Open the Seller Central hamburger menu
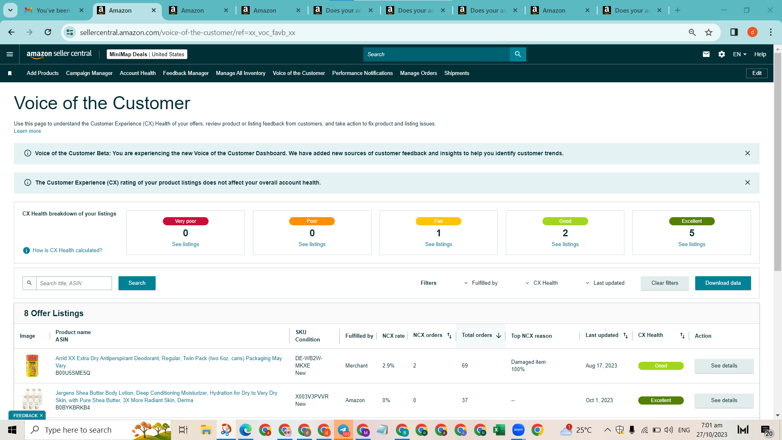 click(10, 54)
